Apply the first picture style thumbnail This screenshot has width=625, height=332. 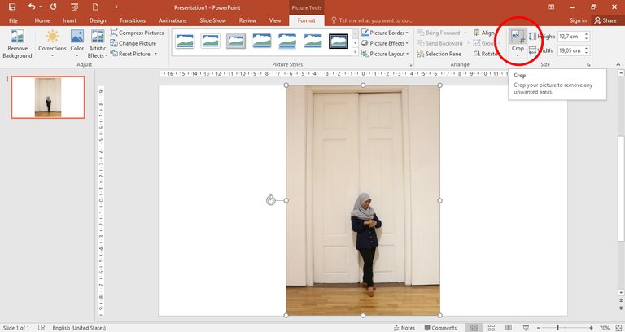pyautogui.click(x=185, y=41)
